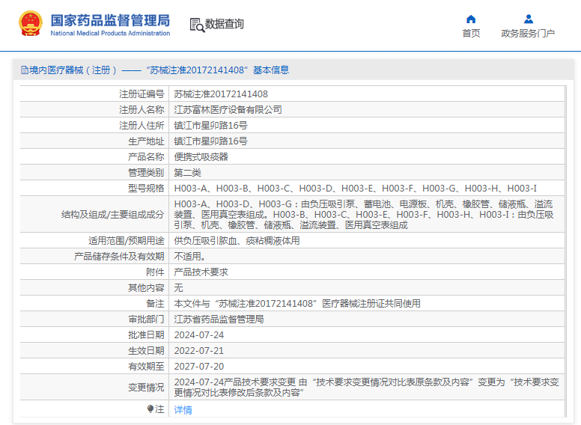The height and width of the screenshot is (425, 581).
Task: Select registrant 江苏富林医疗设备有限公司
Action: tap(228, 109)
